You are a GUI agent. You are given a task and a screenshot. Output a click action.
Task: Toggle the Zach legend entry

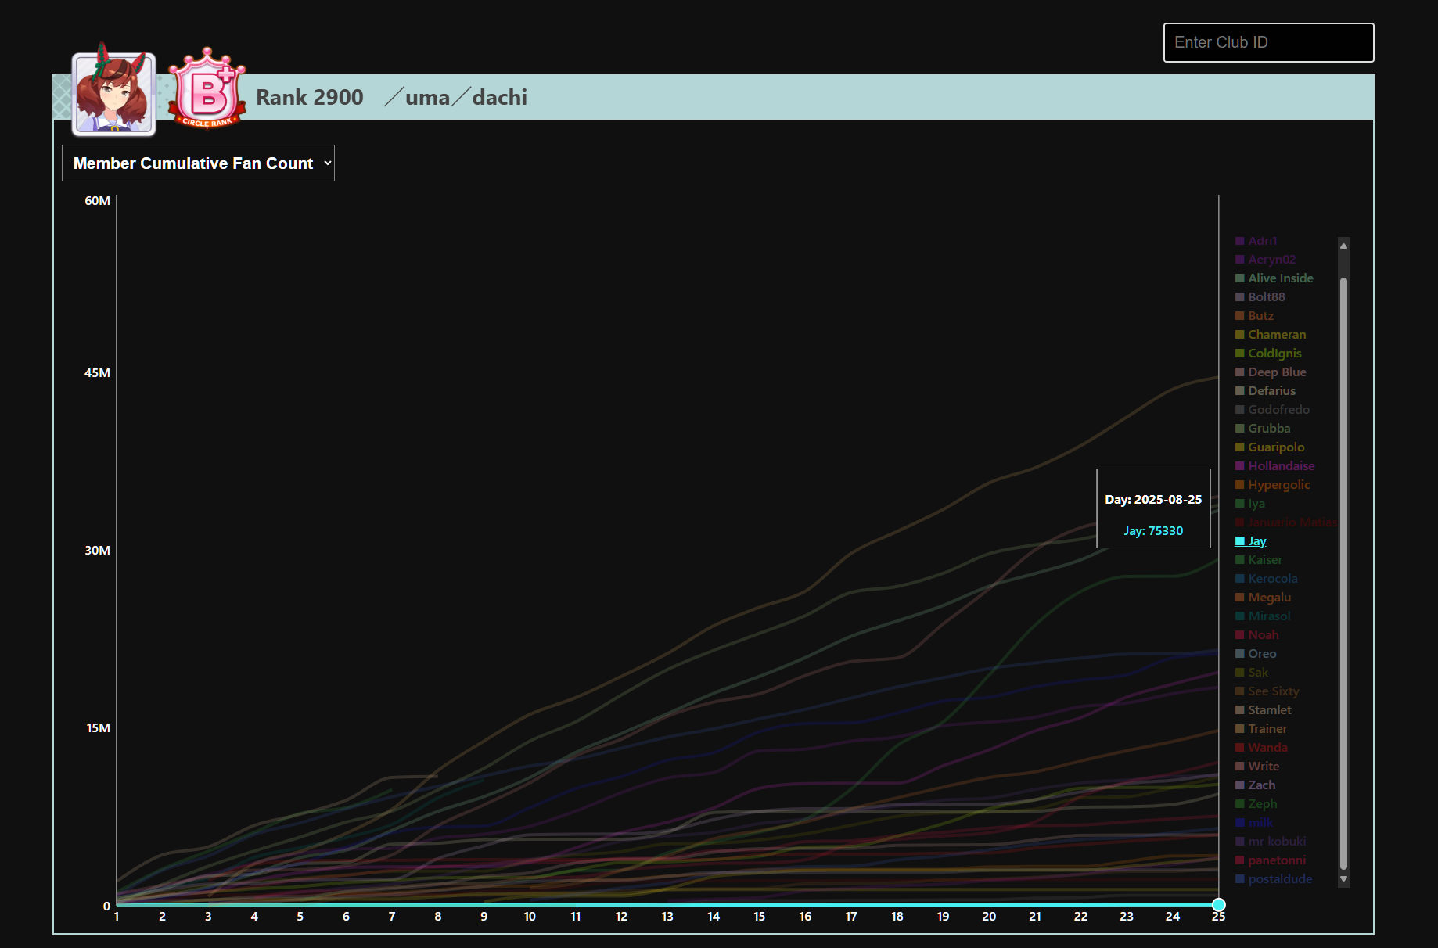pos(1255,785)
